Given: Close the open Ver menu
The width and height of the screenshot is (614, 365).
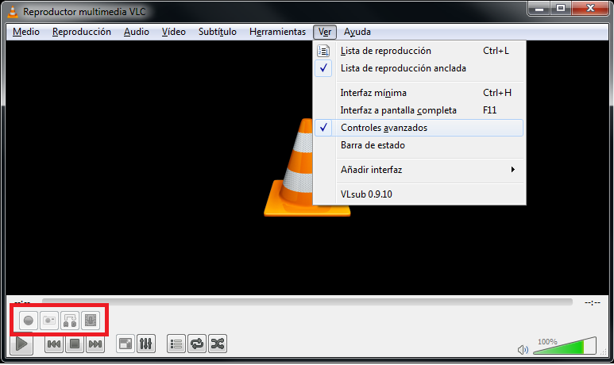Looking at the screenshot, I should pos(325,32).
